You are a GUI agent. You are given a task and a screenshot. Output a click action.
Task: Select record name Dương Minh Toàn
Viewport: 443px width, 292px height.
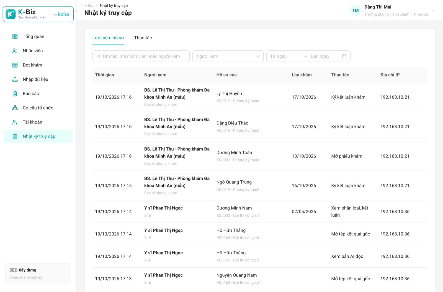tap(234, 153)
